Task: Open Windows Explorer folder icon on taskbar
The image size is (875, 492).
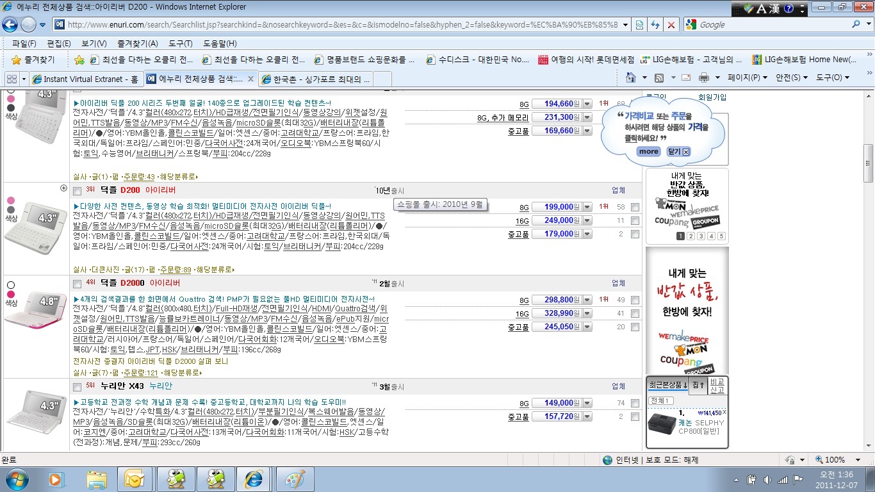Action: click(97, 479)
